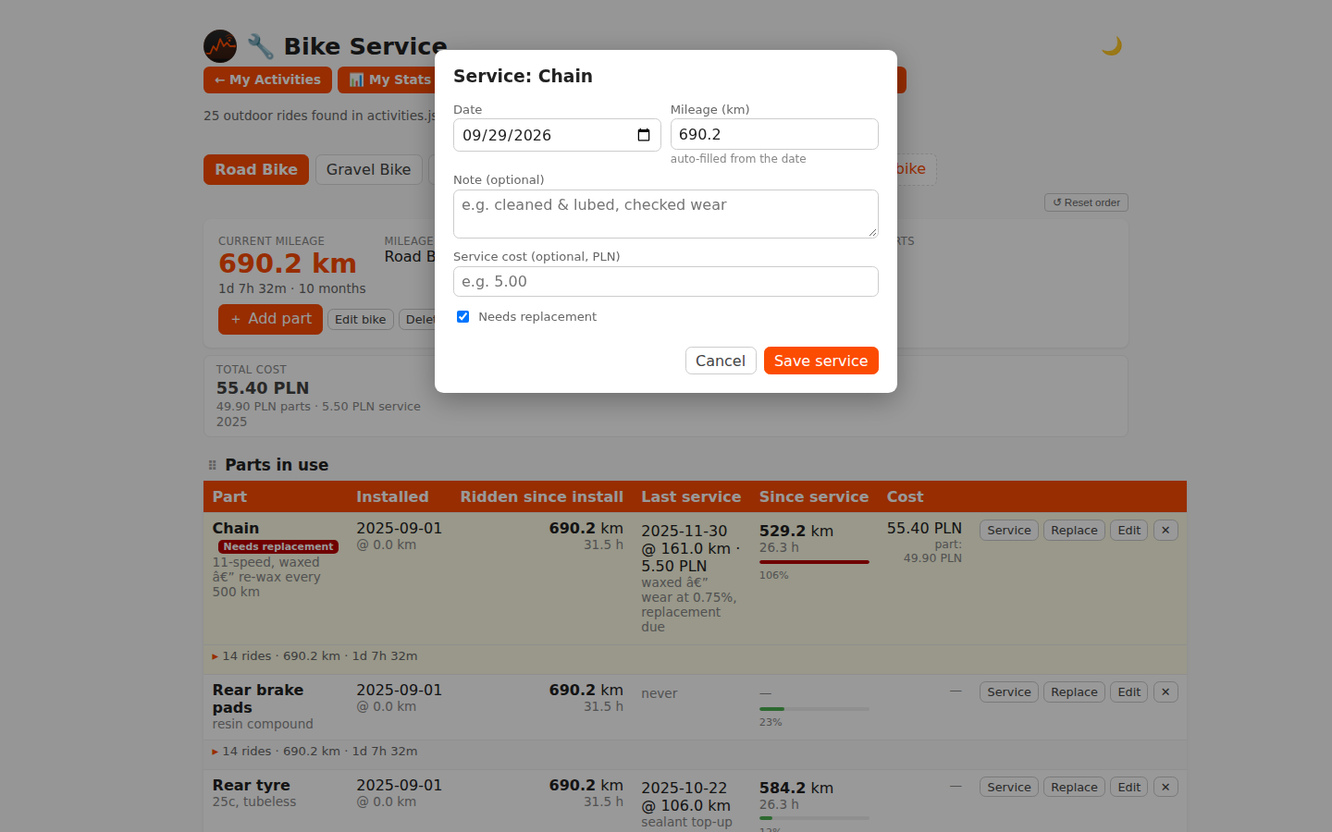
Task: Click Service for Rear tyre
Action: pyautogui.click(x=1008, y=788)
